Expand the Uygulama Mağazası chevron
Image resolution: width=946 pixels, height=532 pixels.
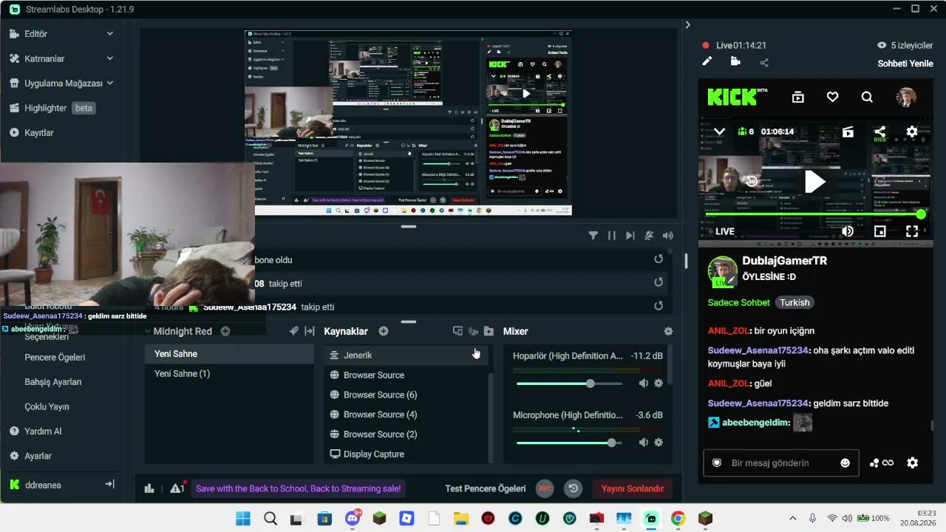tap(110, 83)
